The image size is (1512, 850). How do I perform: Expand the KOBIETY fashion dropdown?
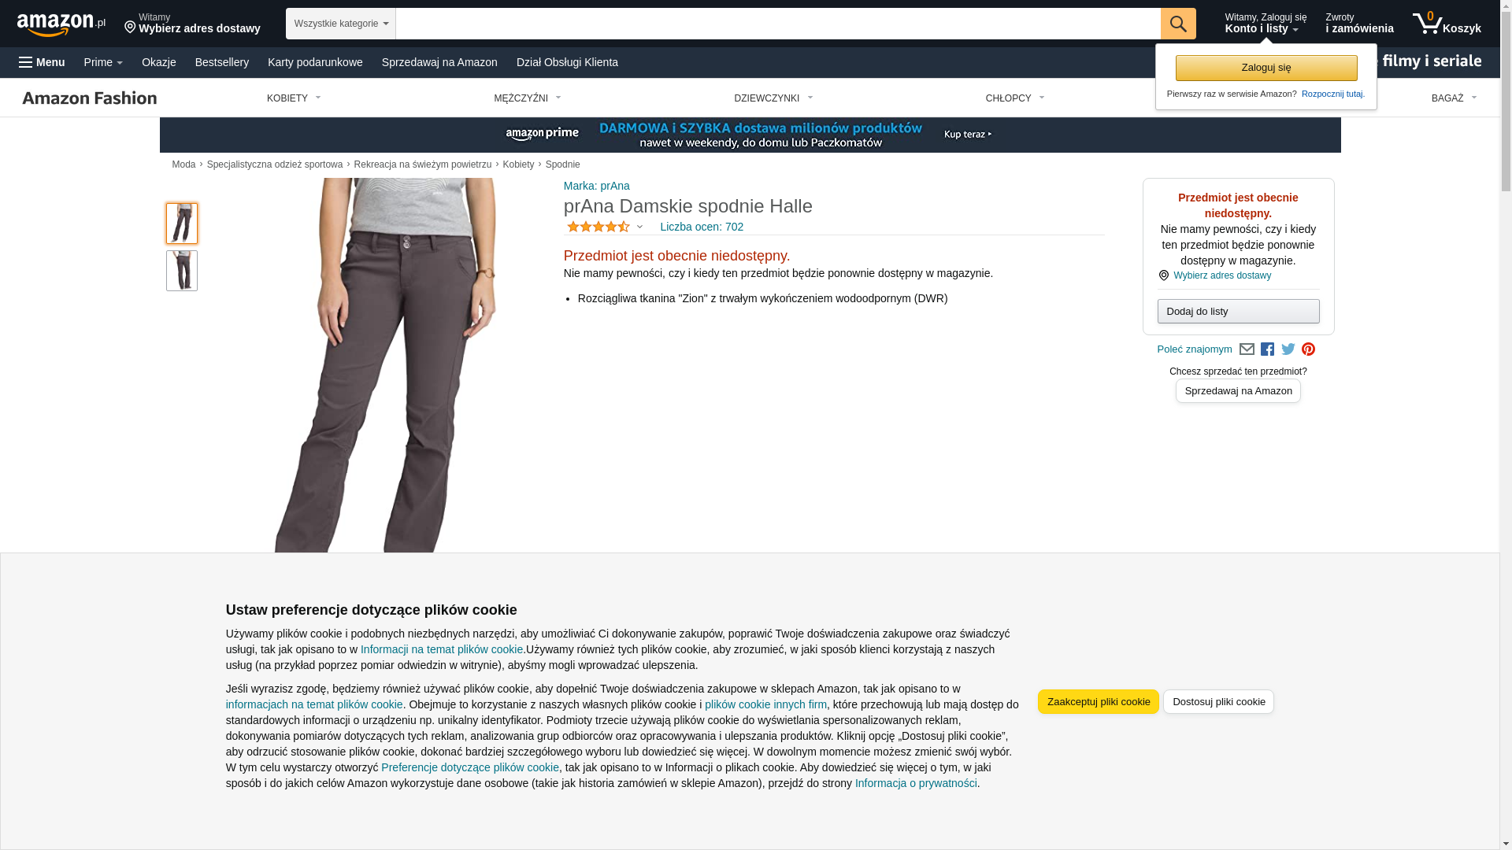click(294, 98)
